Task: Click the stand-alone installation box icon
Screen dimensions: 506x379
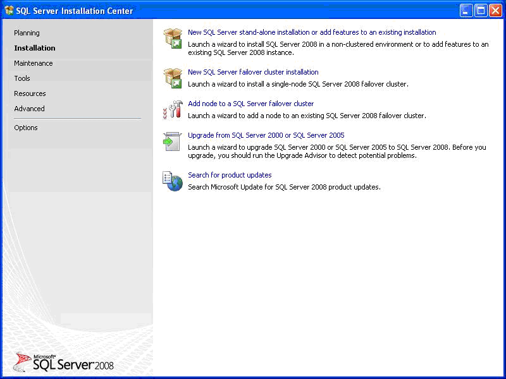Action: (173, 39)
